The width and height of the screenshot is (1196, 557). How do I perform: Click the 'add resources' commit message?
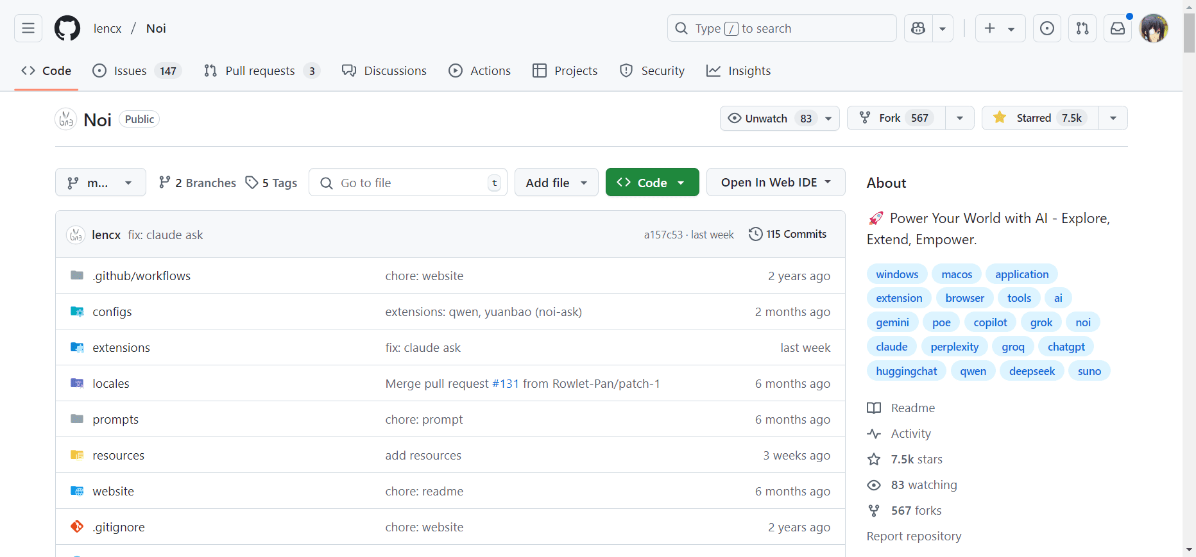pos(423,455)
